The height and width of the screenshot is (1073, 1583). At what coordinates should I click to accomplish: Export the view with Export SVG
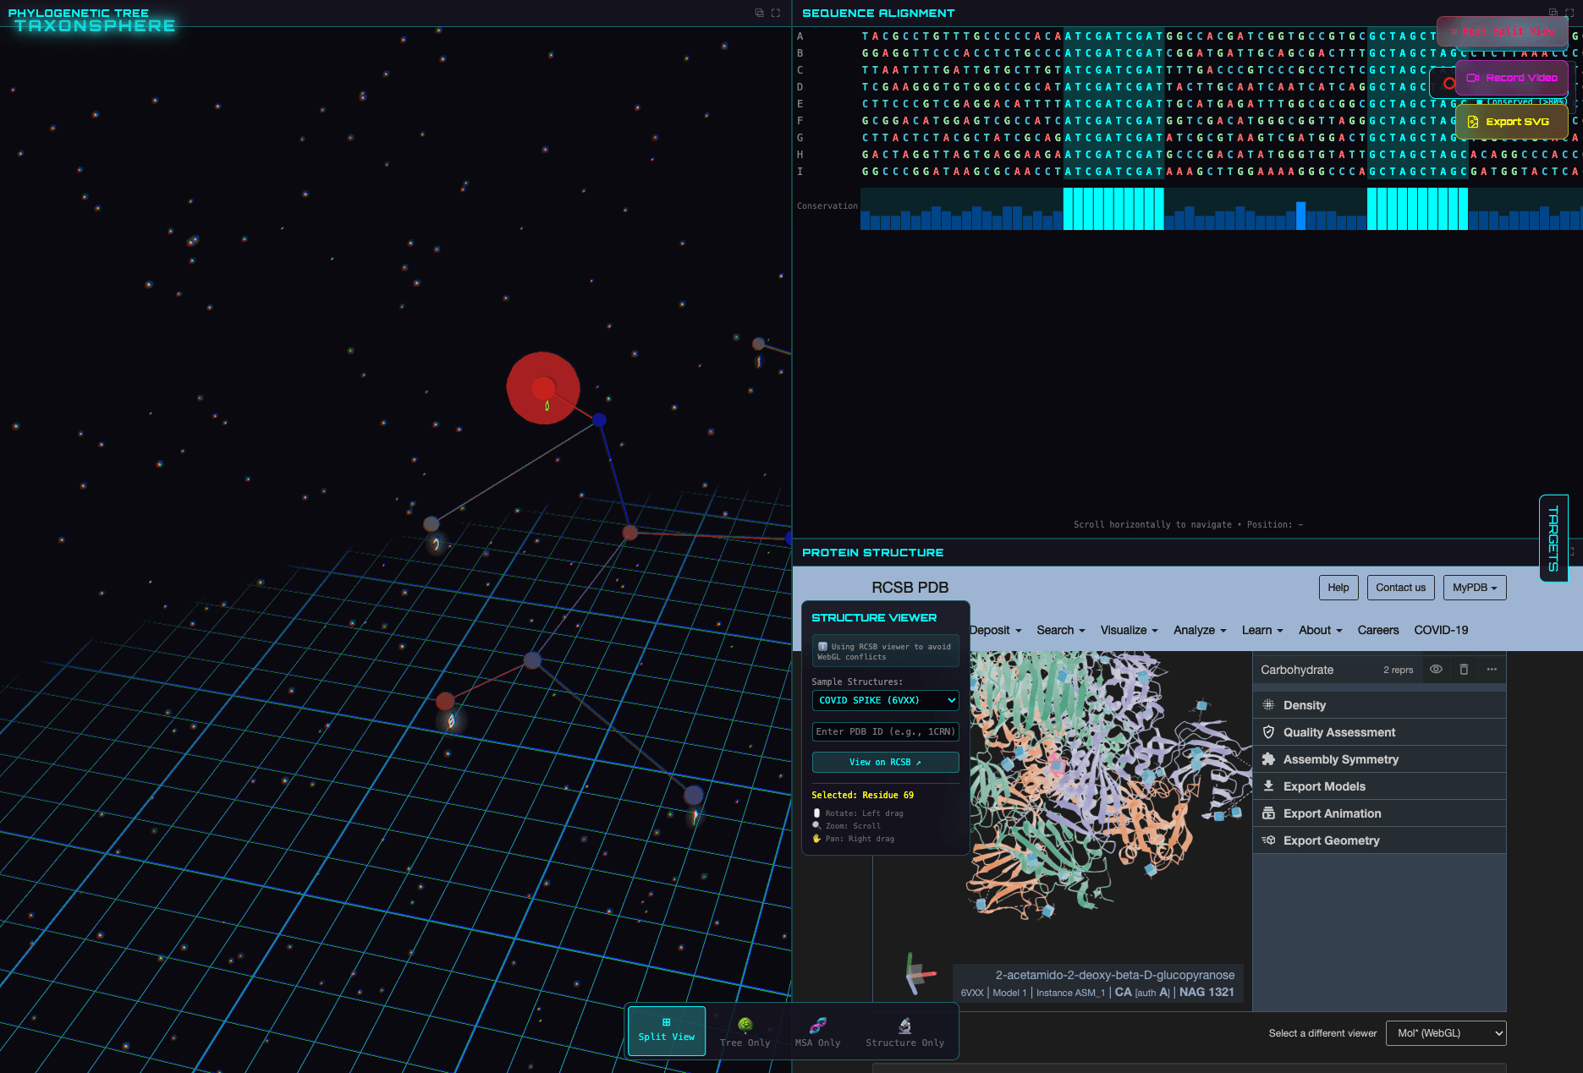coord(1512,122)
